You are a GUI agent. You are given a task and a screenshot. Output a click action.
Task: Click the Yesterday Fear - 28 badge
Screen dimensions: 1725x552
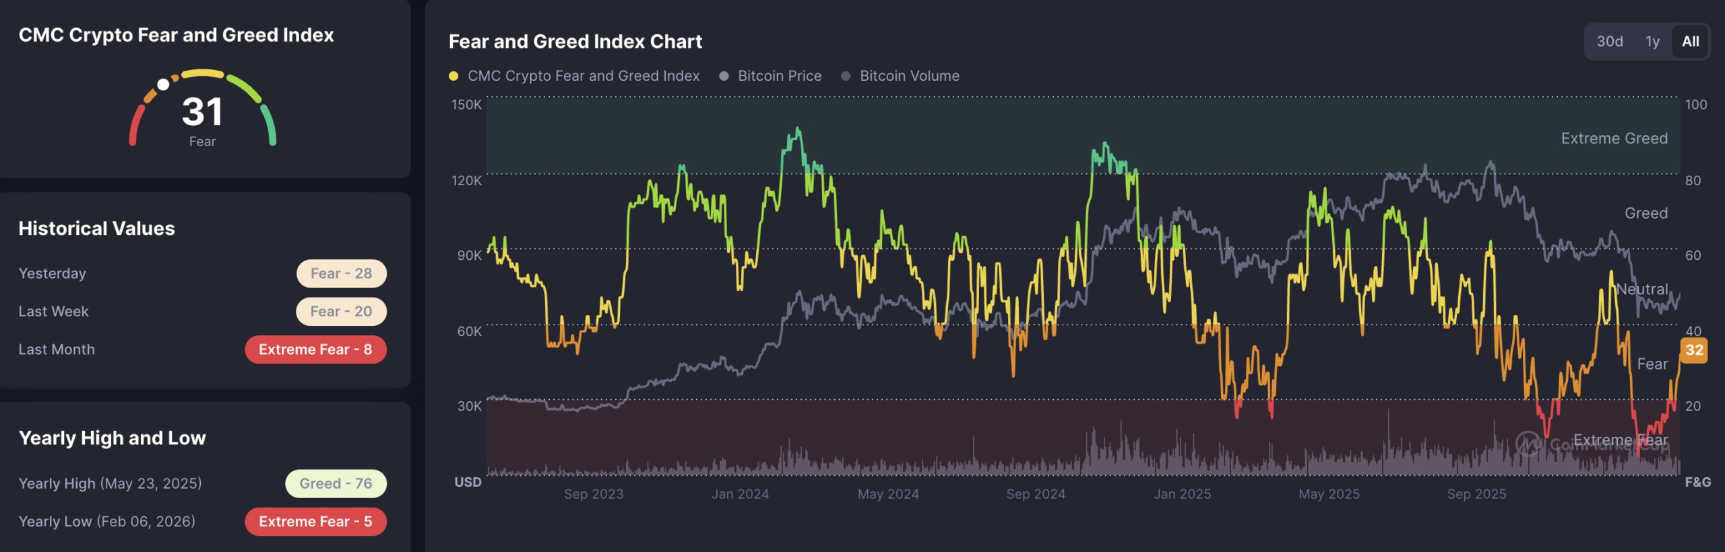pos(341,273)
